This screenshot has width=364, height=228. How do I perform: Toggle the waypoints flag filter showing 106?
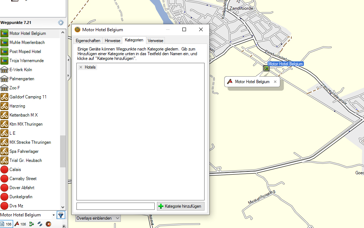click(x=20, y=224)
